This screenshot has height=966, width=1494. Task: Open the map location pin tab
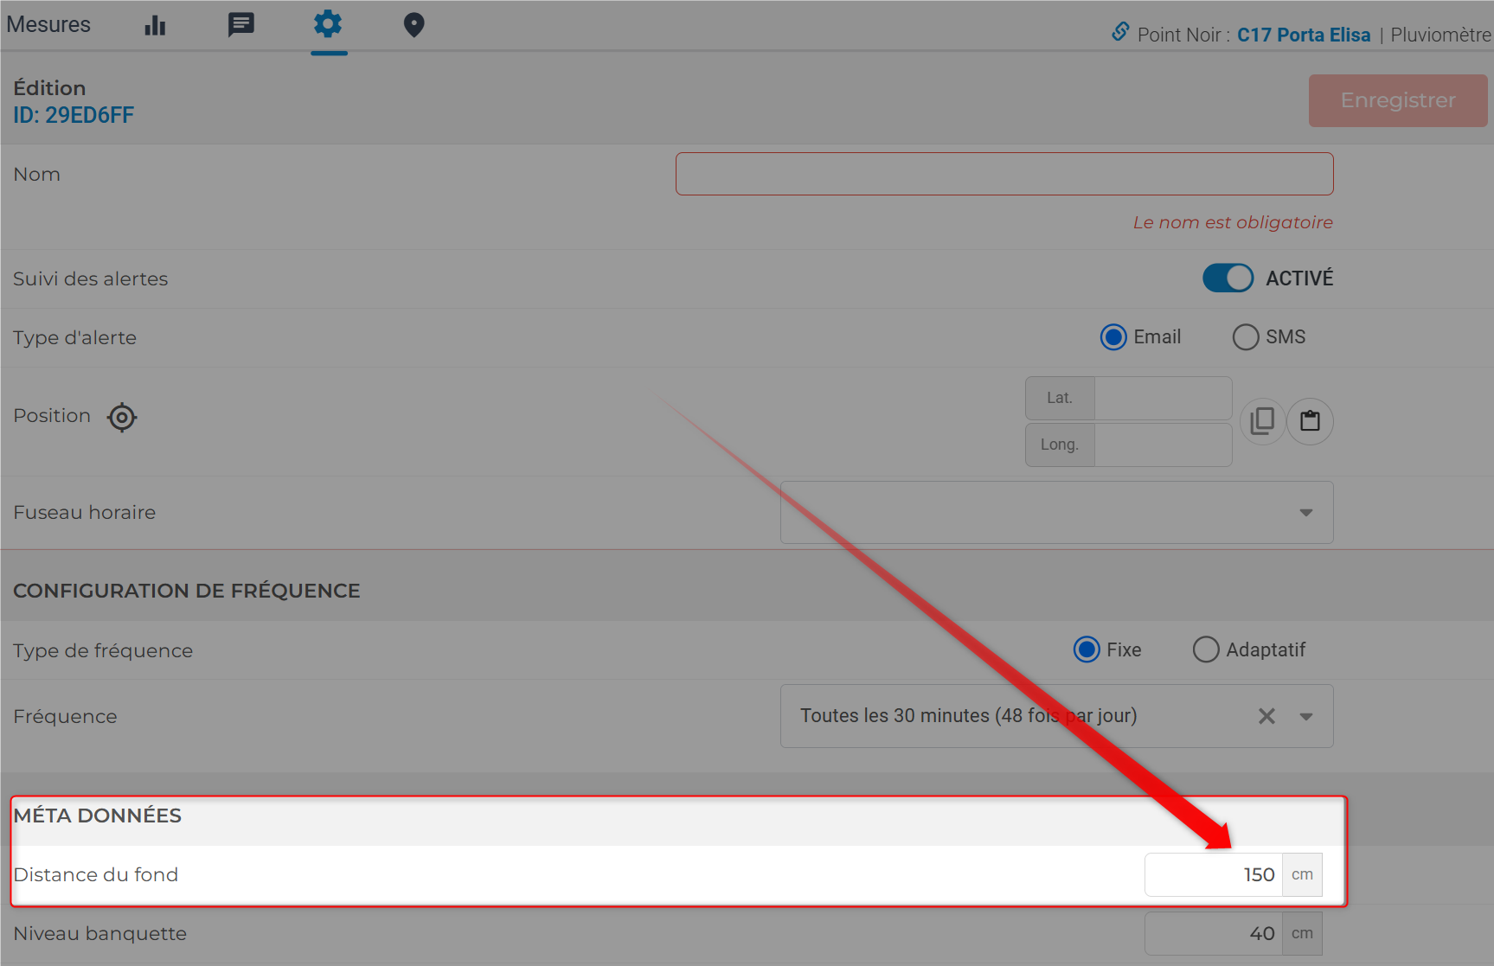(x=414, y=25)
